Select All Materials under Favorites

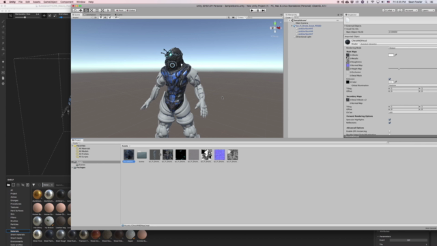pyautogui.click(x=84, y=148)
